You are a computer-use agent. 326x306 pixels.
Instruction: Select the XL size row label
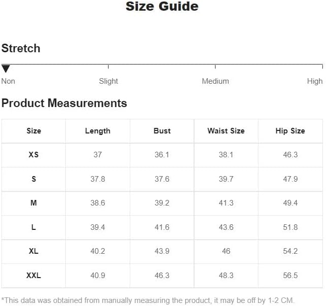[x=33, y=251]
